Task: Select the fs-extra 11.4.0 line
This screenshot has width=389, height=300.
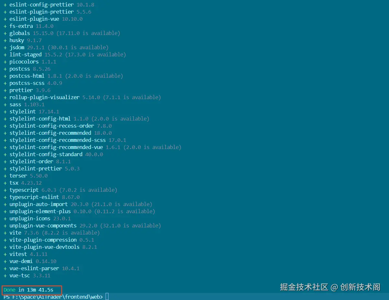Action: [x=29, y=26]
